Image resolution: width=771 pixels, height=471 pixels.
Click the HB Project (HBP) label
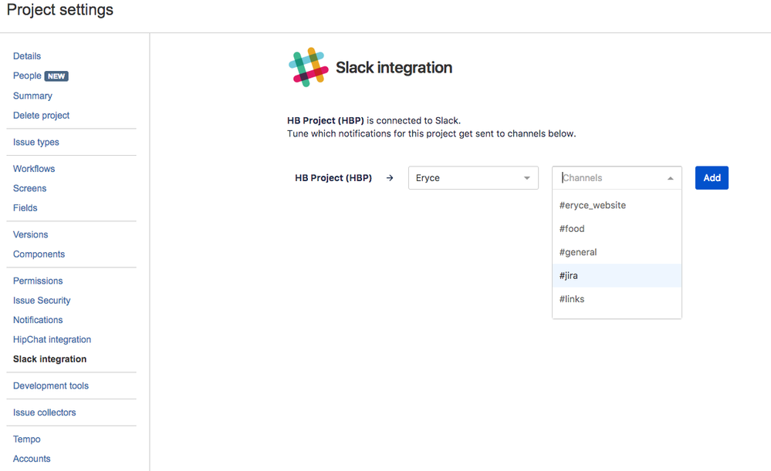[x=333, y=178]
